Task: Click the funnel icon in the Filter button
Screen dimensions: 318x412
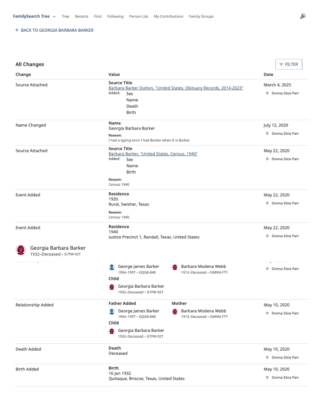Action: point(281,65)
